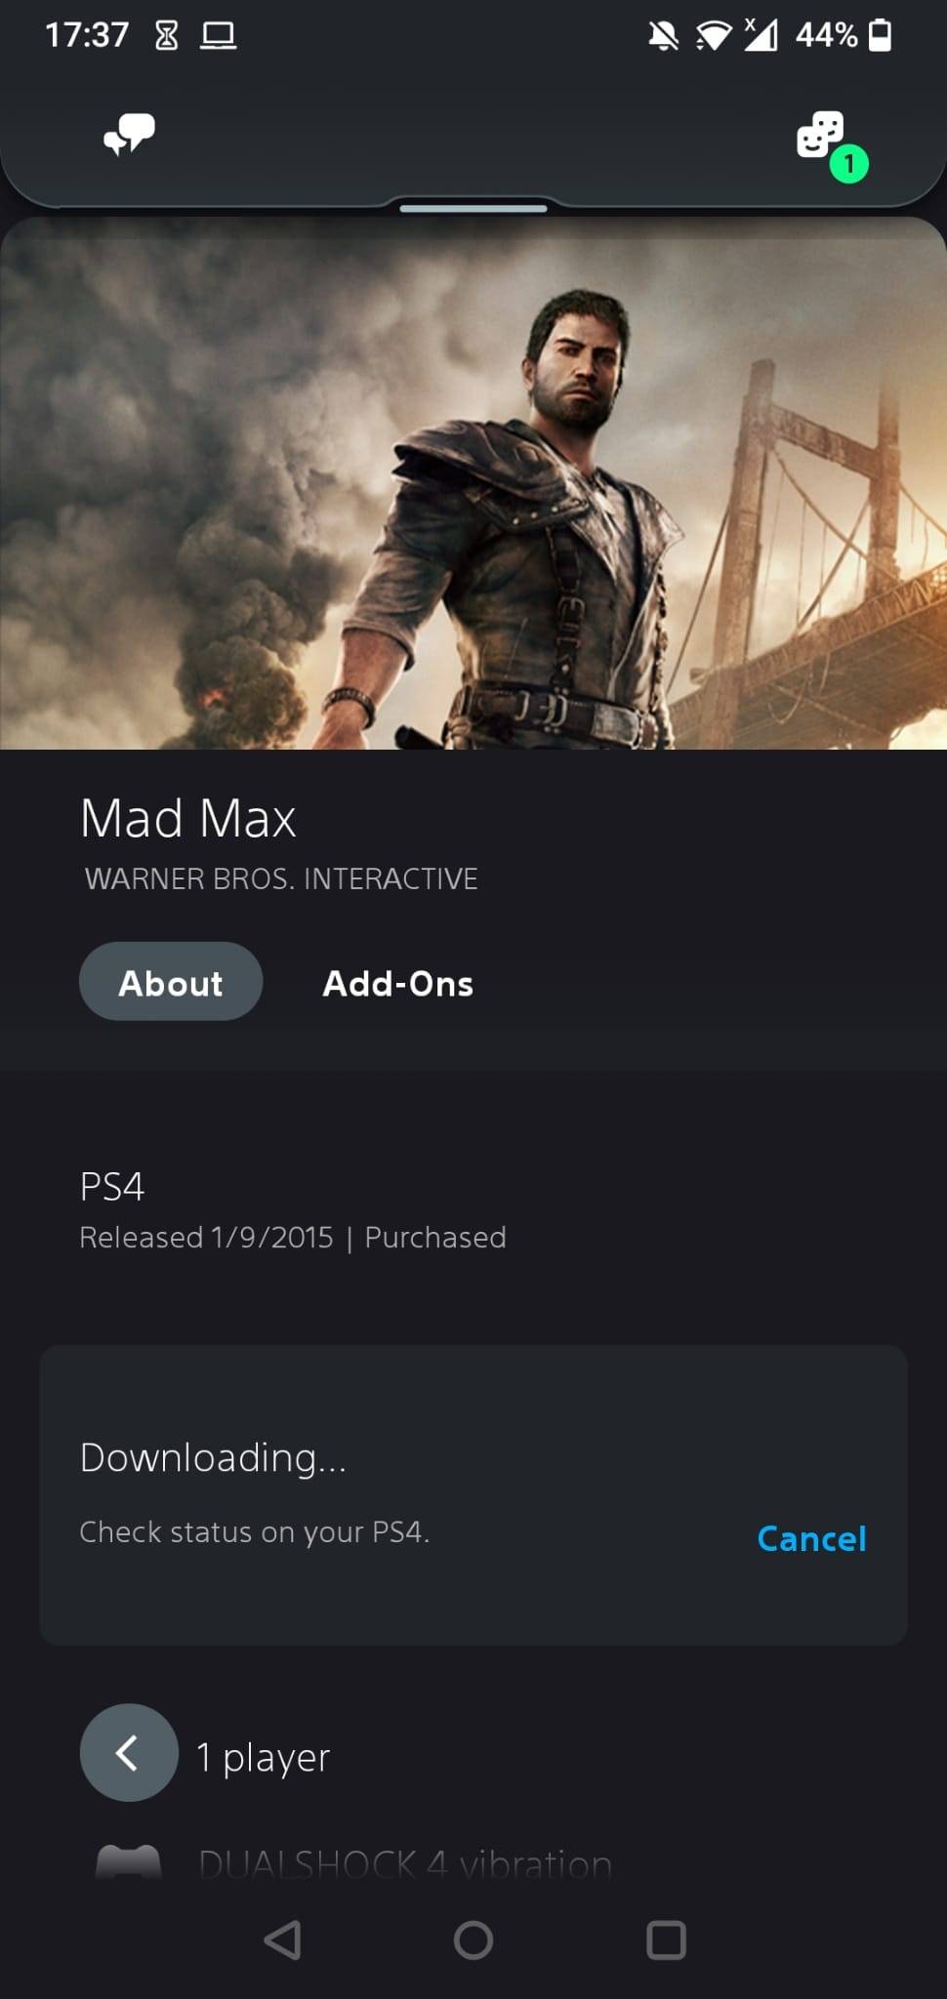This screenshot has width=947, height=1999.
Task: Cancel the Mad Max download
Action: pos(811,1539)
